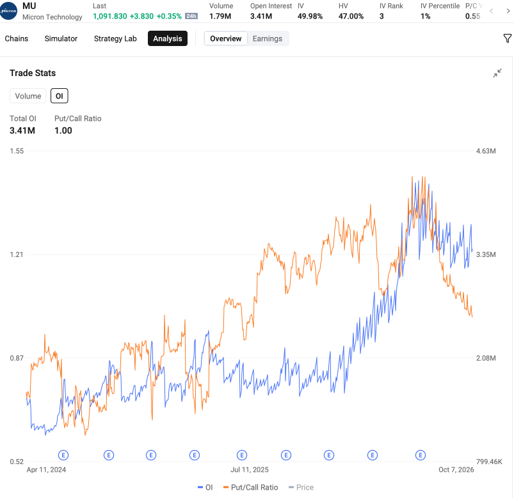514x498 pixels.
Task: Click the IV Rank value 3
Action: tap(381, 17)
